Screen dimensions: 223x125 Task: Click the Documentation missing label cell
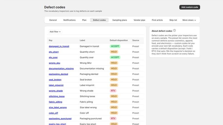coord(92,69)
